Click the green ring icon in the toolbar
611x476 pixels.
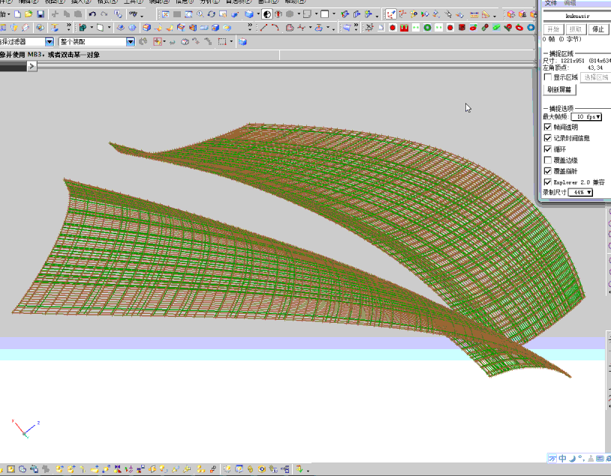(427, 28)
